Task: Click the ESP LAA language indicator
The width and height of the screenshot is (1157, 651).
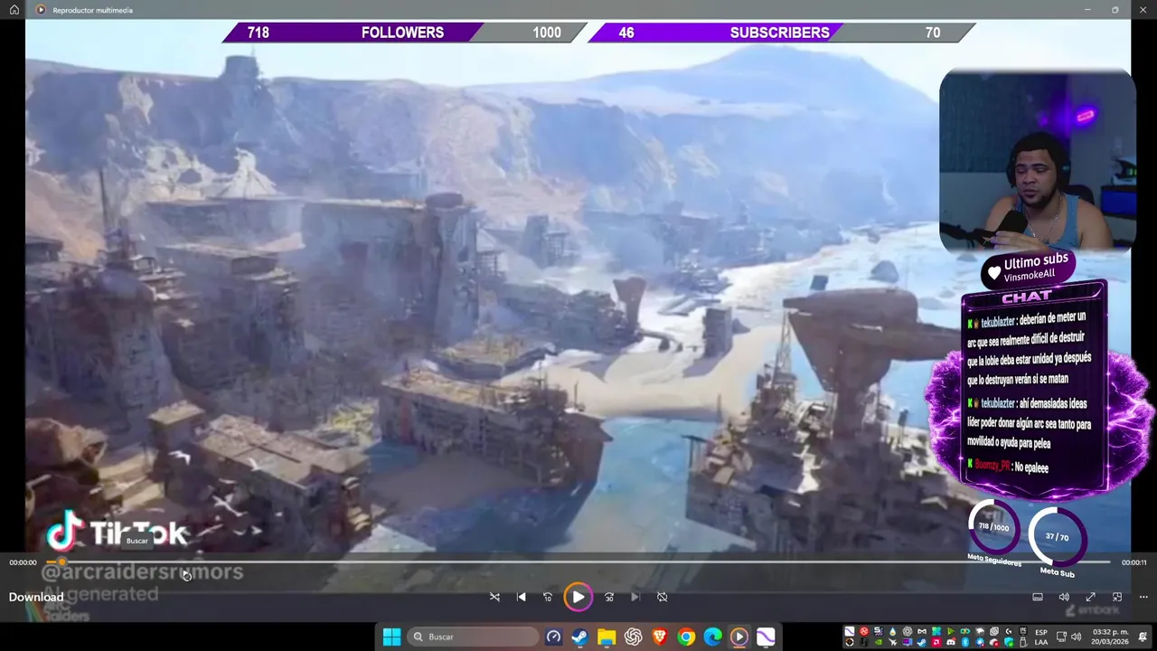Action: [x=1041, y=637]
